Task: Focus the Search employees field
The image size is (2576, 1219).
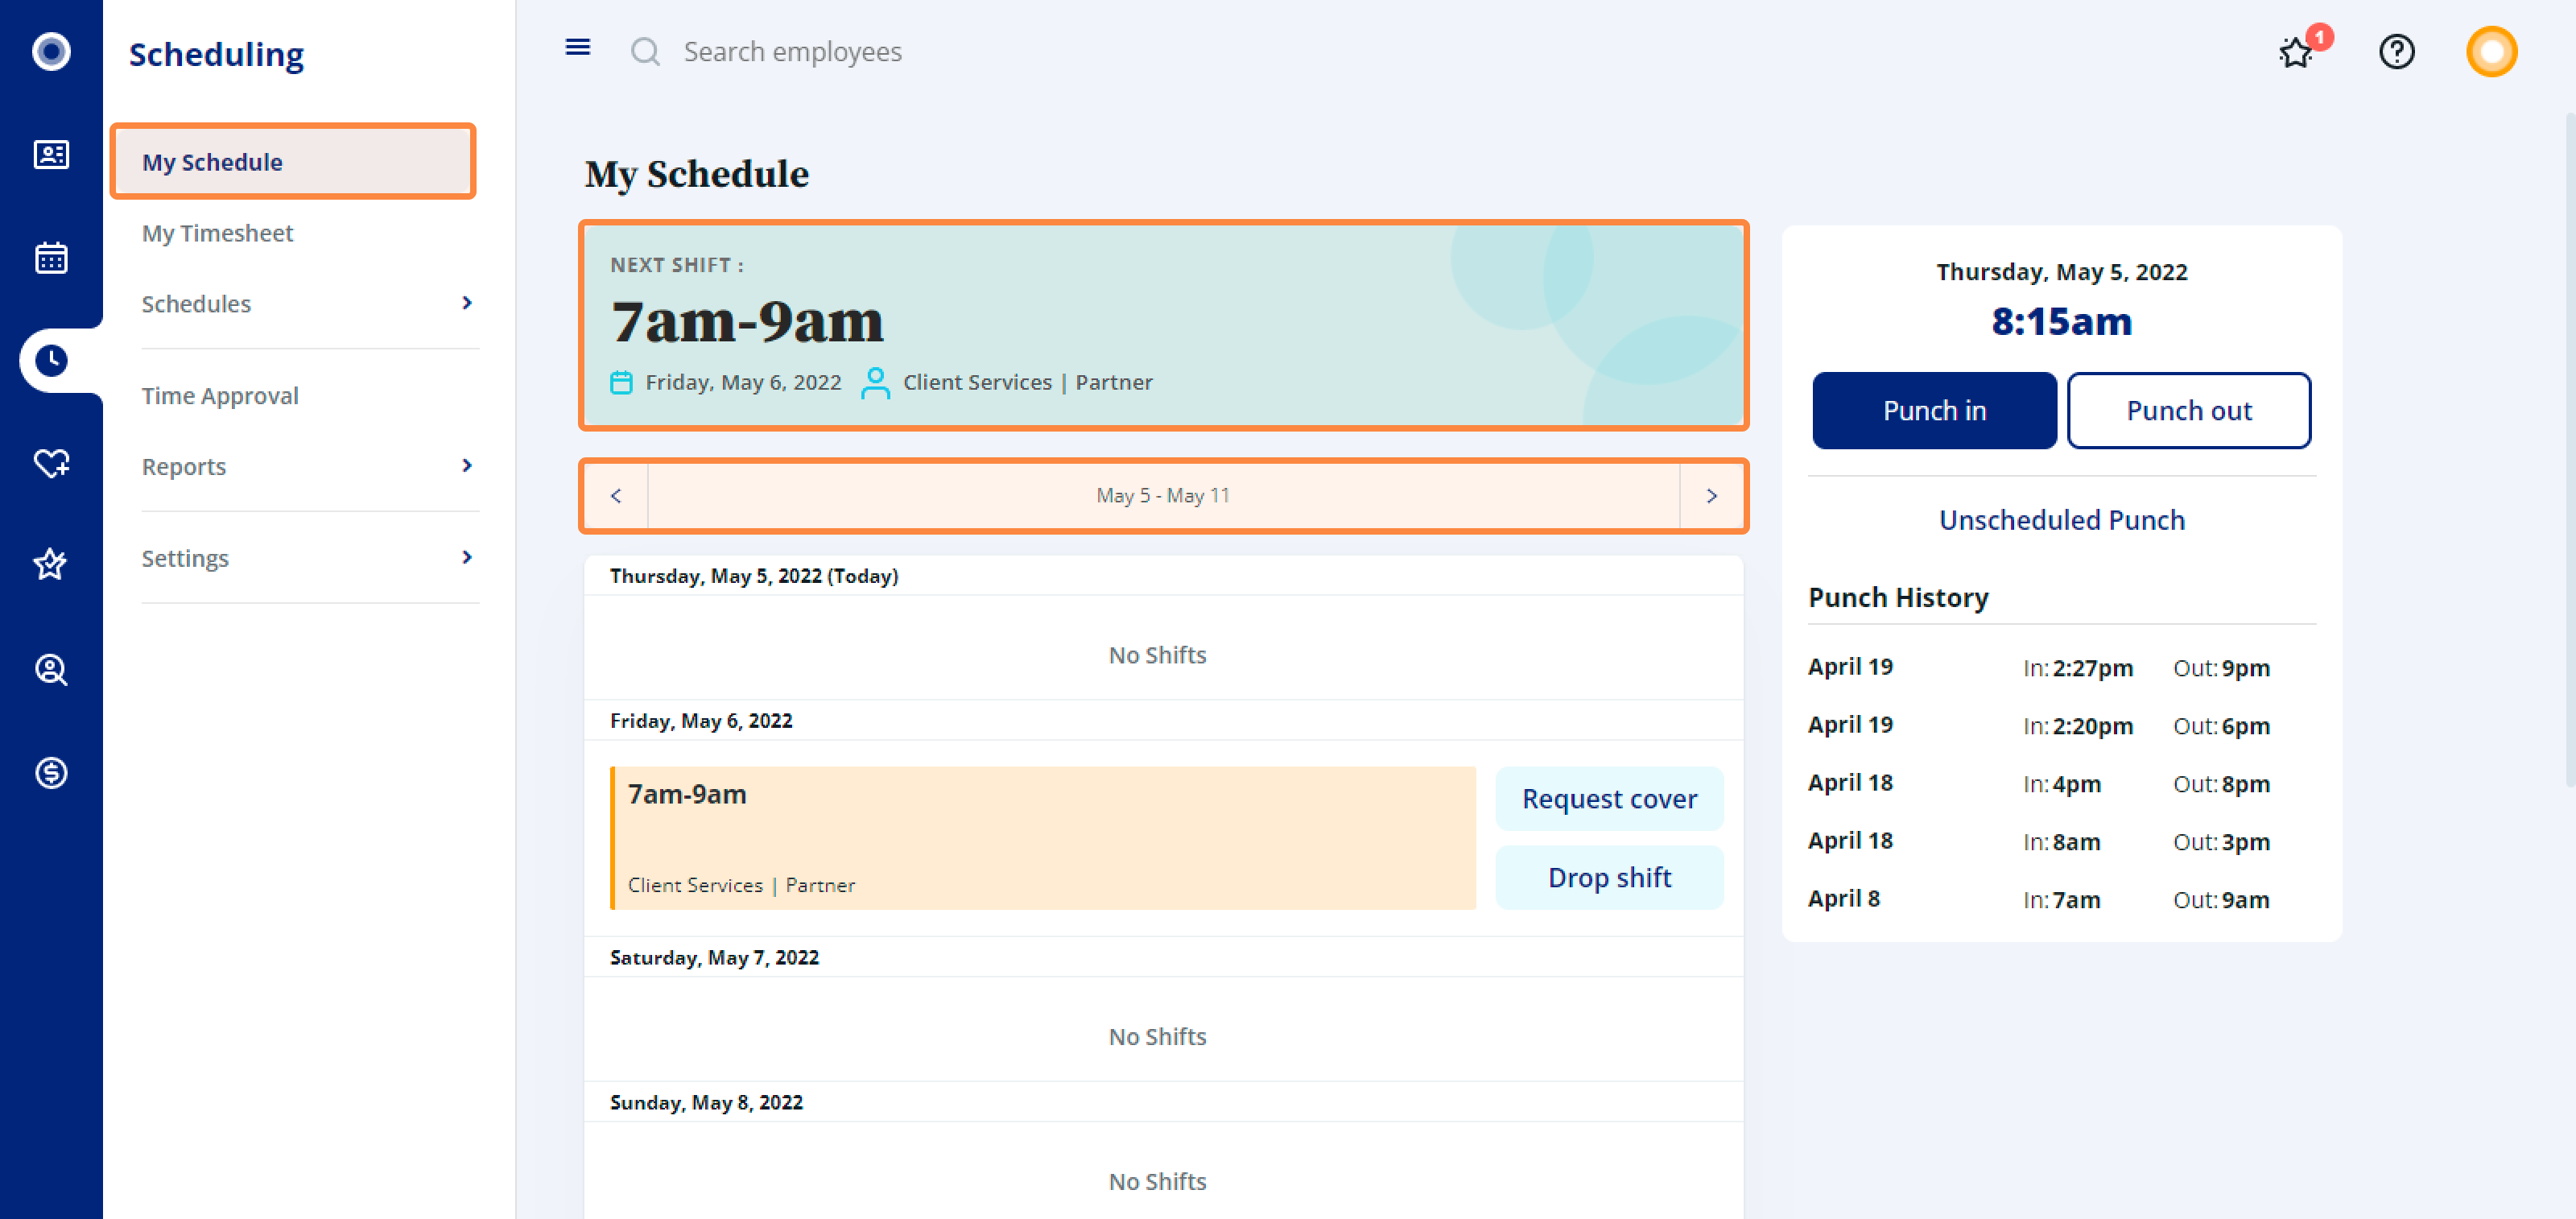Action: point(792,51)
